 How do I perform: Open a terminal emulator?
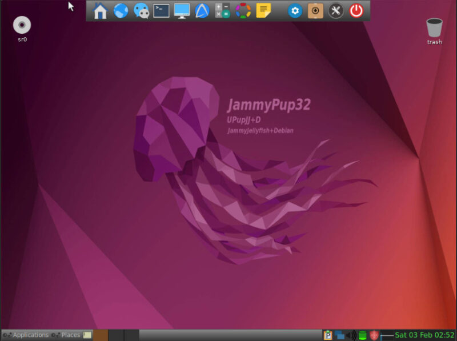(x=161, y=10)
